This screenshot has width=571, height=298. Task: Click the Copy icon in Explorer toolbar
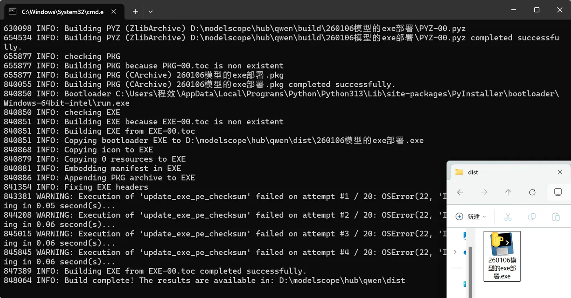pos(532,216)
